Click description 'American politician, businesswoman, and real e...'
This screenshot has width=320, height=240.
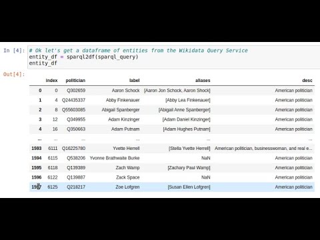point(263,148)
